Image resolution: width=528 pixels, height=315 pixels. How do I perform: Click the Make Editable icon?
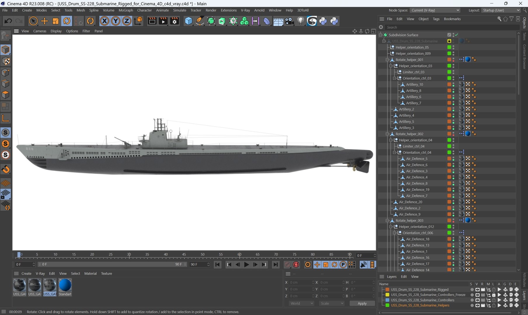pos(6,36)
